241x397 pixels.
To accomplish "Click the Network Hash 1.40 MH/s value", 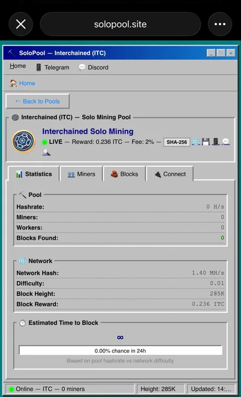I will click(208, 273).
